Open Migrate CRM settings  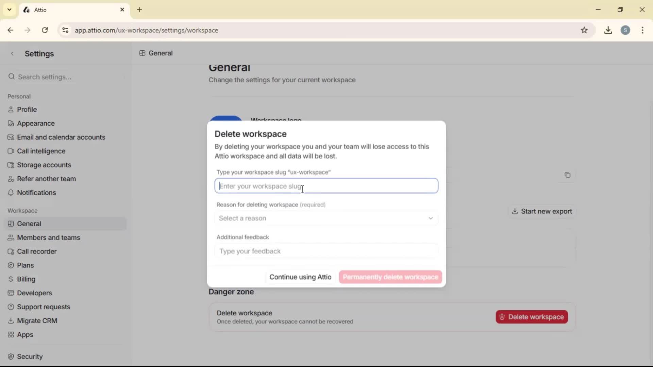tap(37, 320)
